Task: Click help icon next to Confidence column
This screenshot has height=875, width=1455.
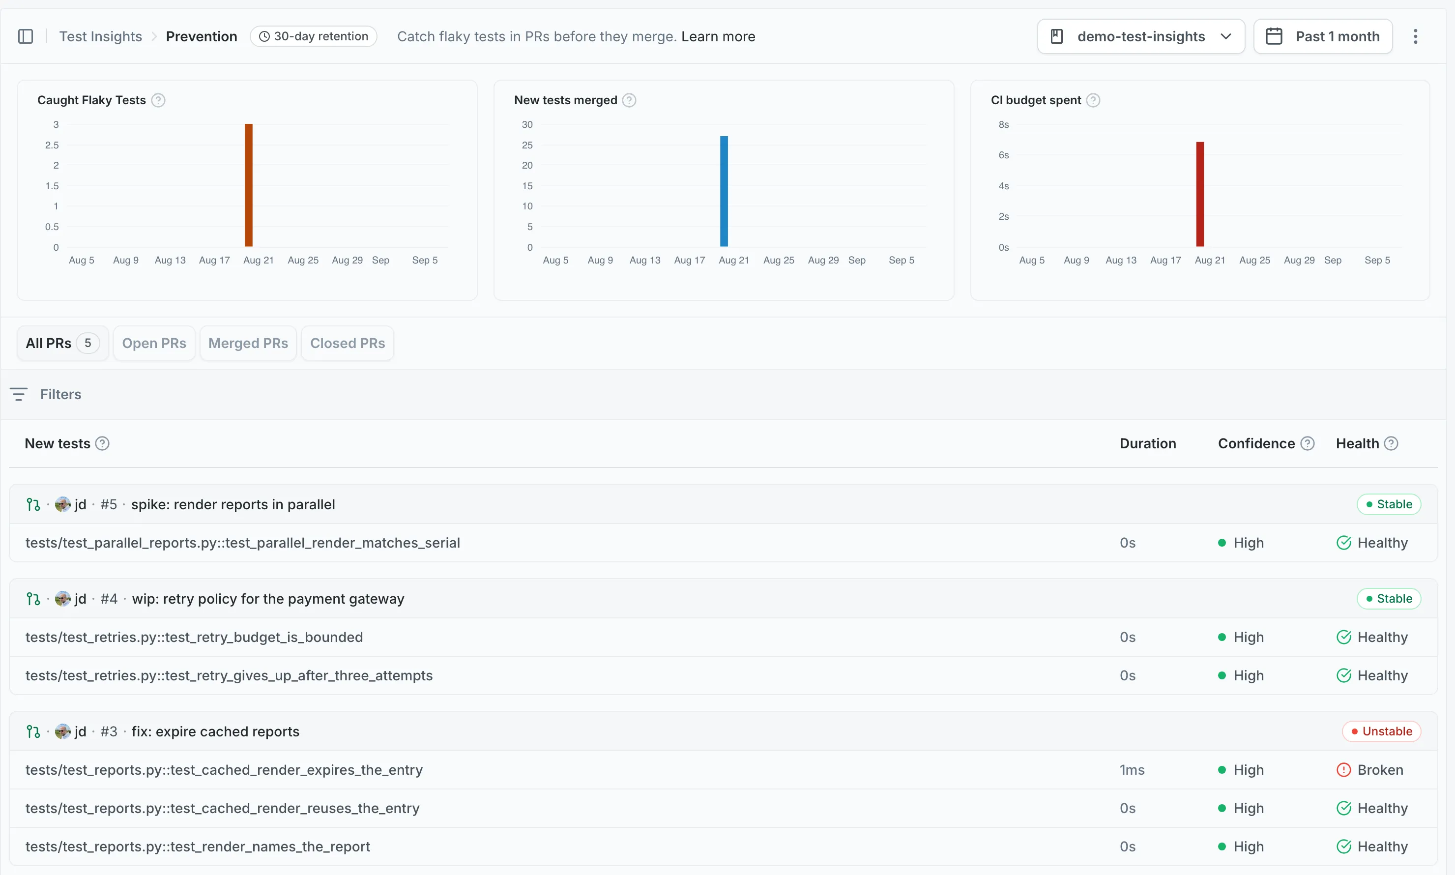Action: 1307,443
